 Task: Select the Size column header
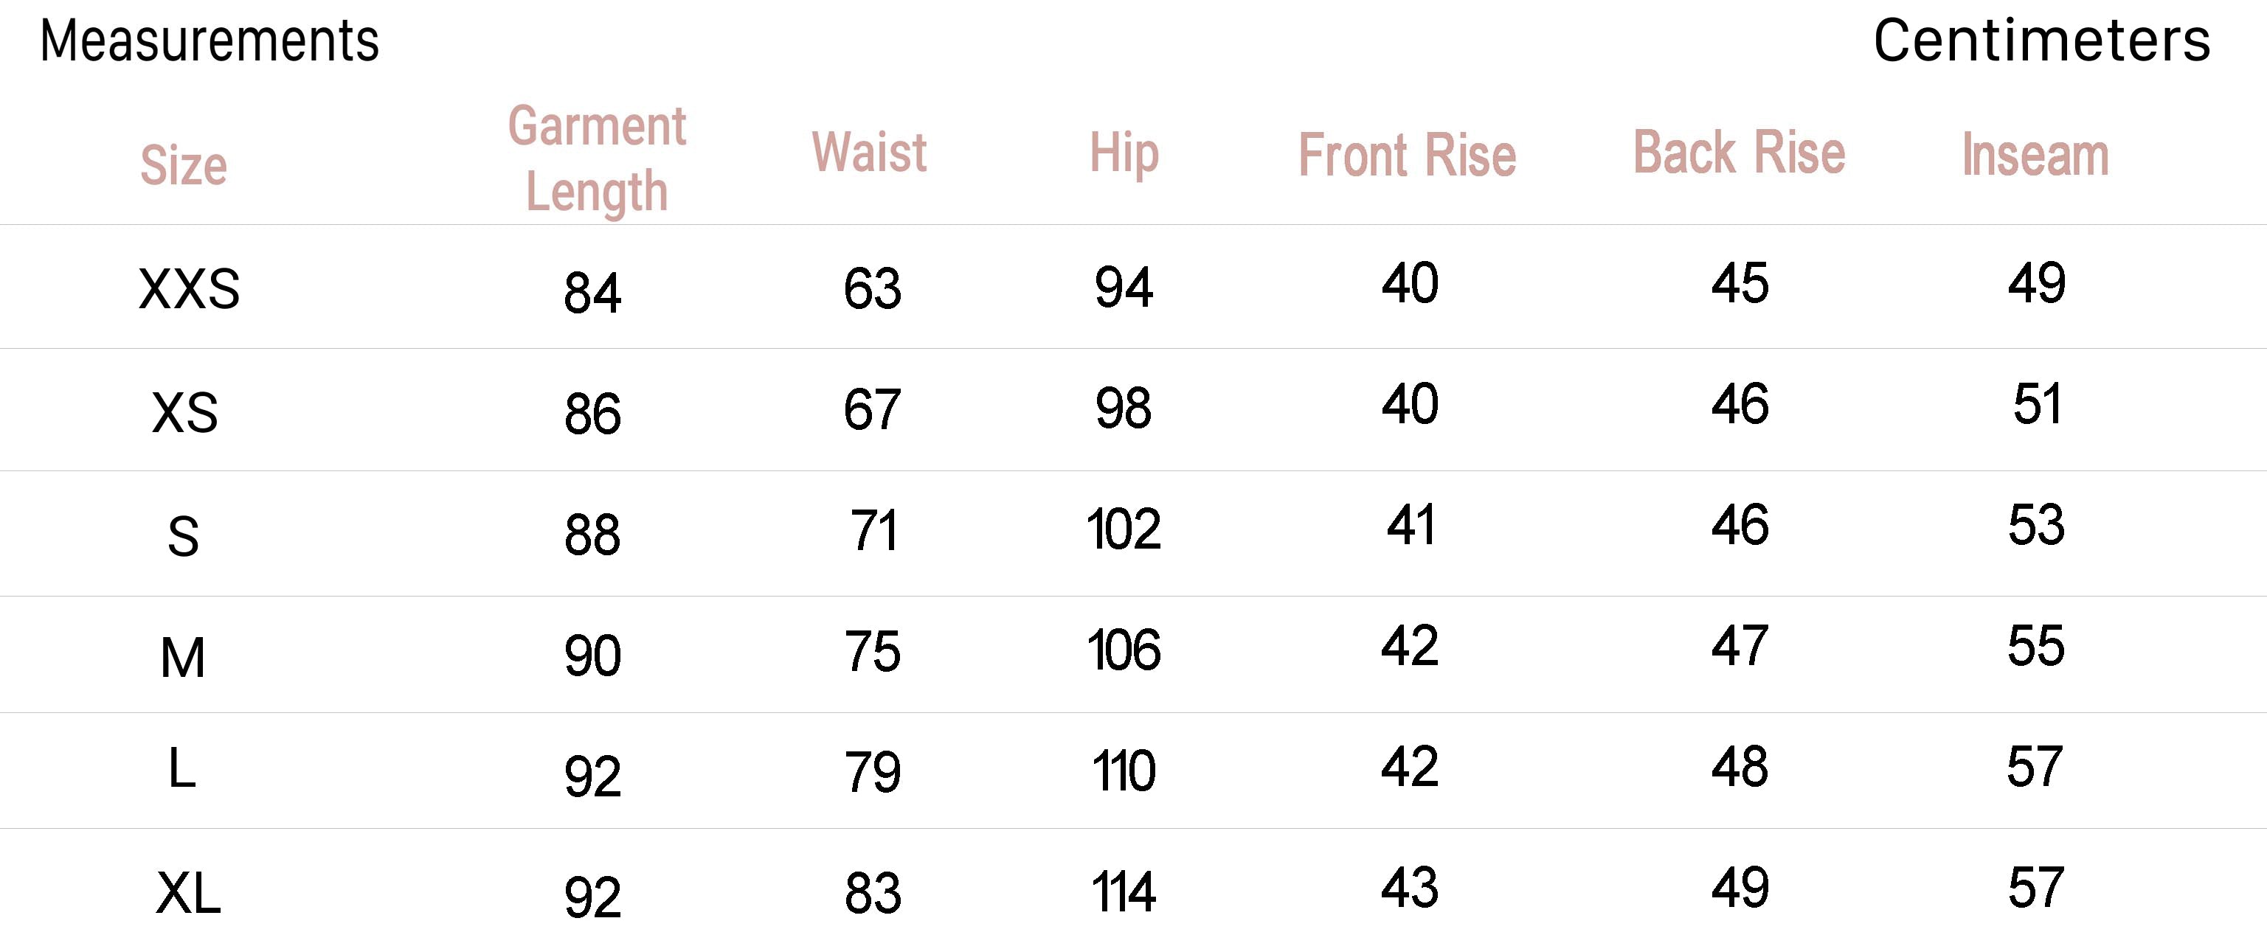(x=184, y=165)
